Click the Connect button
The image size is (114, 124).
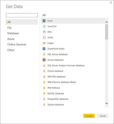(x=89, y=116)
